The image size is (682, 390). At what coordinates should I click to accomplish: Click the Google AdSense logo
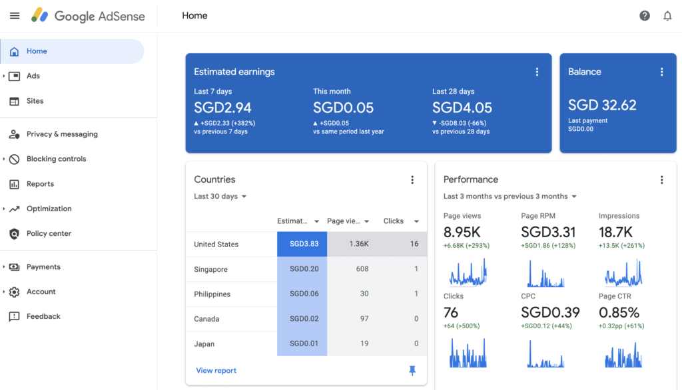click(88, 16)
